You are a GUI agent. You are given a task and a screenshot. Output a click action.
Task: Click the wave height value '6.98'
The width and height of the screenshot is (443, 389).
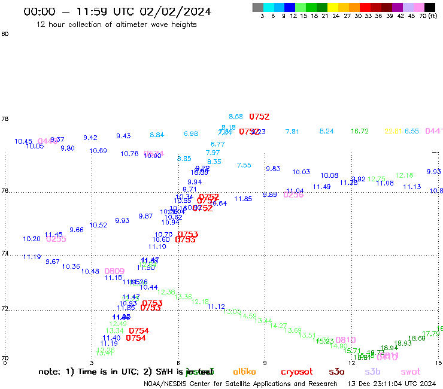[x=191, y=133]
